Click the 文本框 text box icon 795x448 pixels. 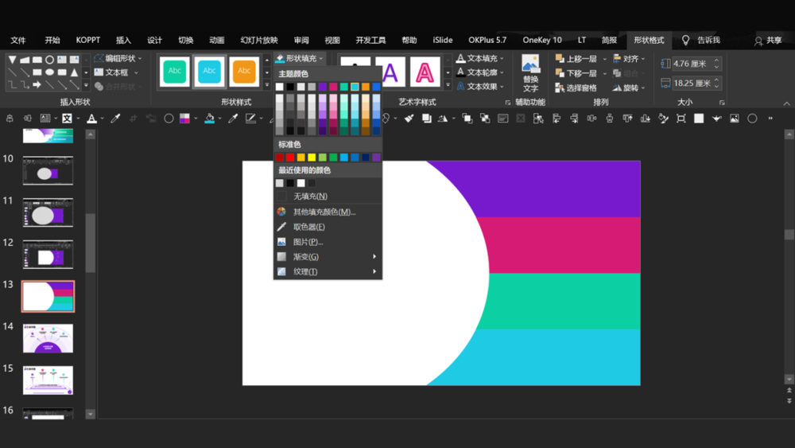coord(99,72)
